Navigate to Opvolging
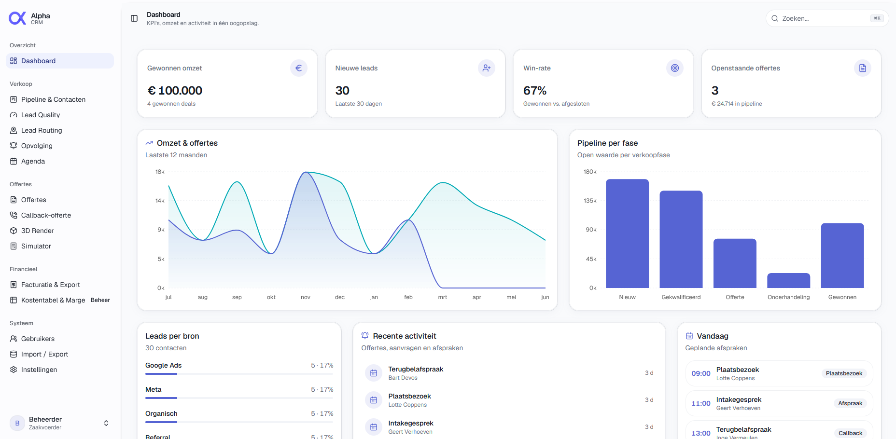 [x=60, y=146]
